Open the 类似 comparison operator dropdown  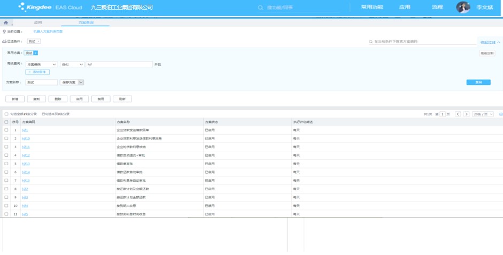click(x=72, y=64)
